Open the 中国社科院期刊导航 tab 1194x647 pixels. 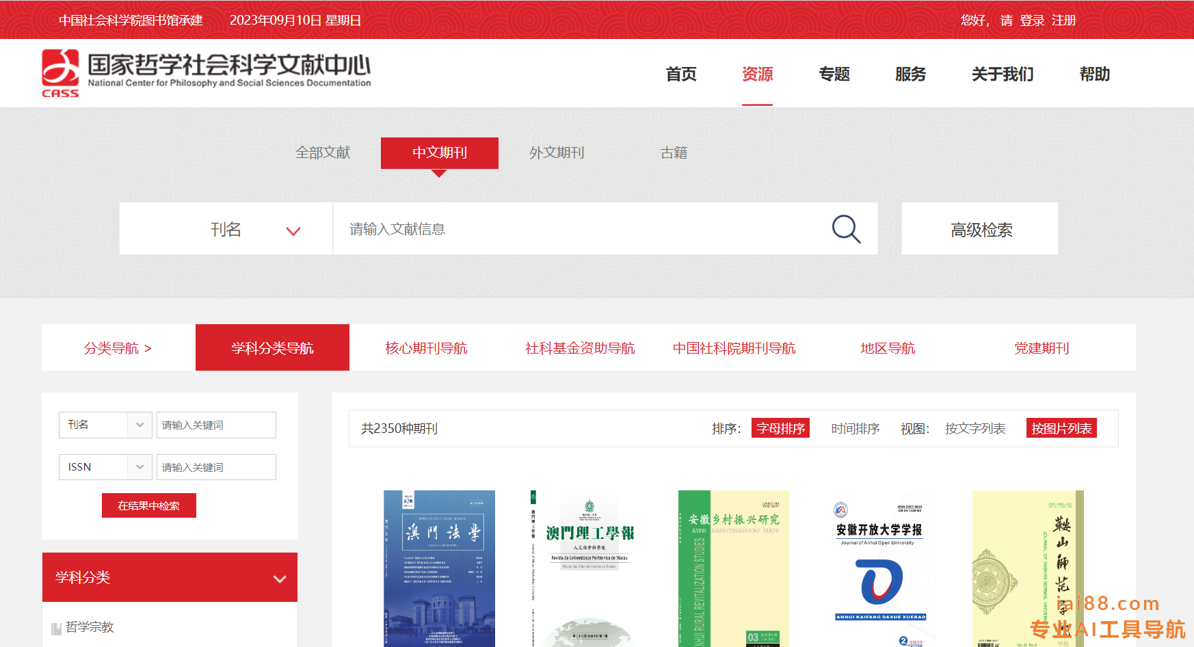coord(734,348)
